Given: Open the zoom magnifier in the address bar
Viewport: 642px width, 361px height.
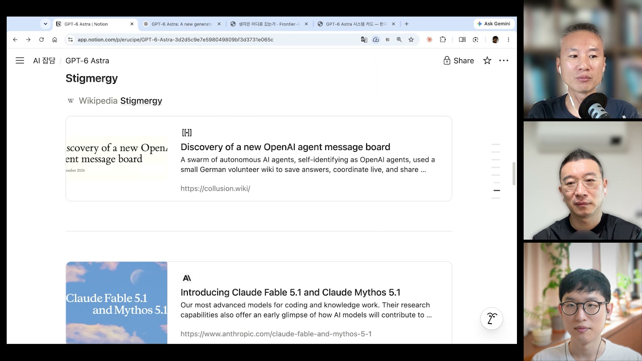Looking at the screenshot, I should click(399, 39).
